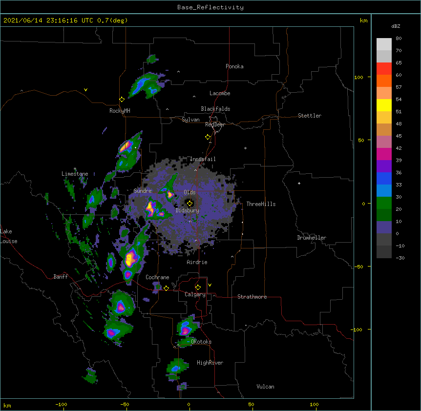Select the 39 dBZ purple legend swatch
Image resolution: width=421 pixels, height=411 pixels.
coord(384,166)
